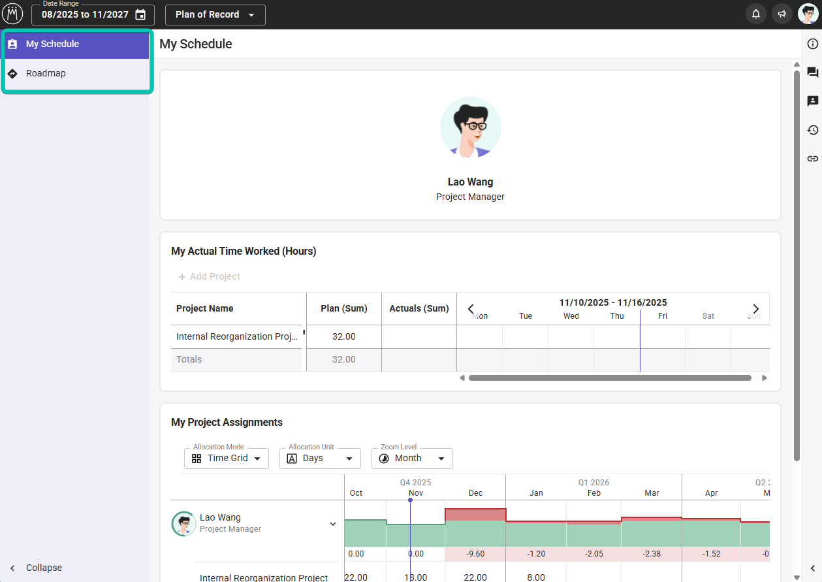Click the link icon in right sidebar
Image resolution: width=822 pixels, height=582 pixels.
813,159
